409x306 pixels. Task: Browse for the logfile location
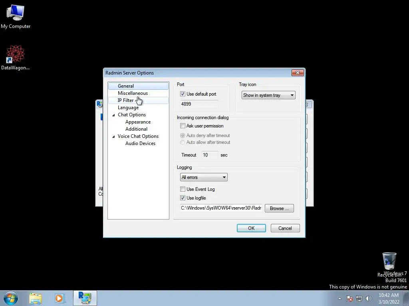click(279, 208)
